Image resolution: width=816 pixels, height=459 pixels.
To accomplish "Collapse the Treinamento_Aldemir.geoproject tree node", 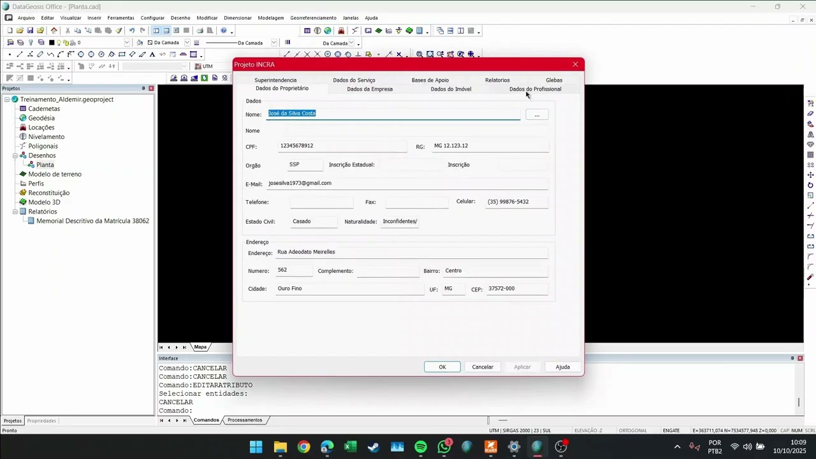I will coord(6,99).
